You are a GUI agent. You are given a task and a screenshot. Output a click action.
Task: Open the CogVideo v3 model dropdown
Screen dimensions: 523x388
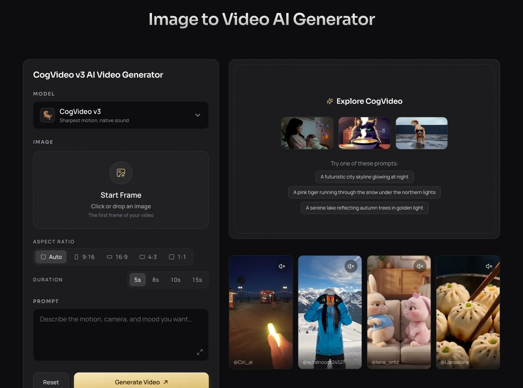tap(121, 115)
